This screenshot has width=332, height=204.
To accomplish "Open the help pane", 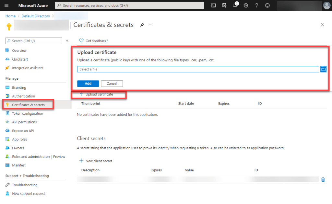I will [256, 5].
